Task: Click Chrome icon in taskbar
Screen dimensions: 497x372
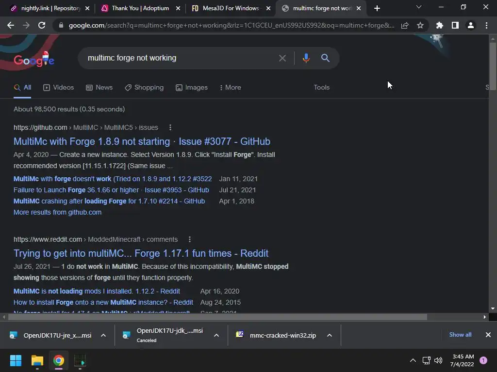Action: [58, 360]
